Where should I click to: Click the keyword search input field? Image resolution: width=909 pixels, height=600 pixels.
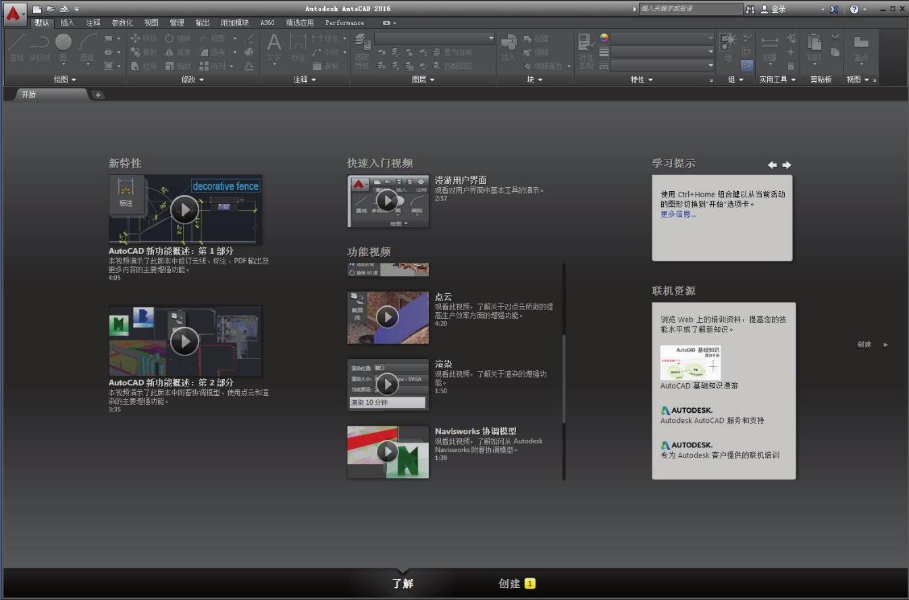[x=690, y=9]
